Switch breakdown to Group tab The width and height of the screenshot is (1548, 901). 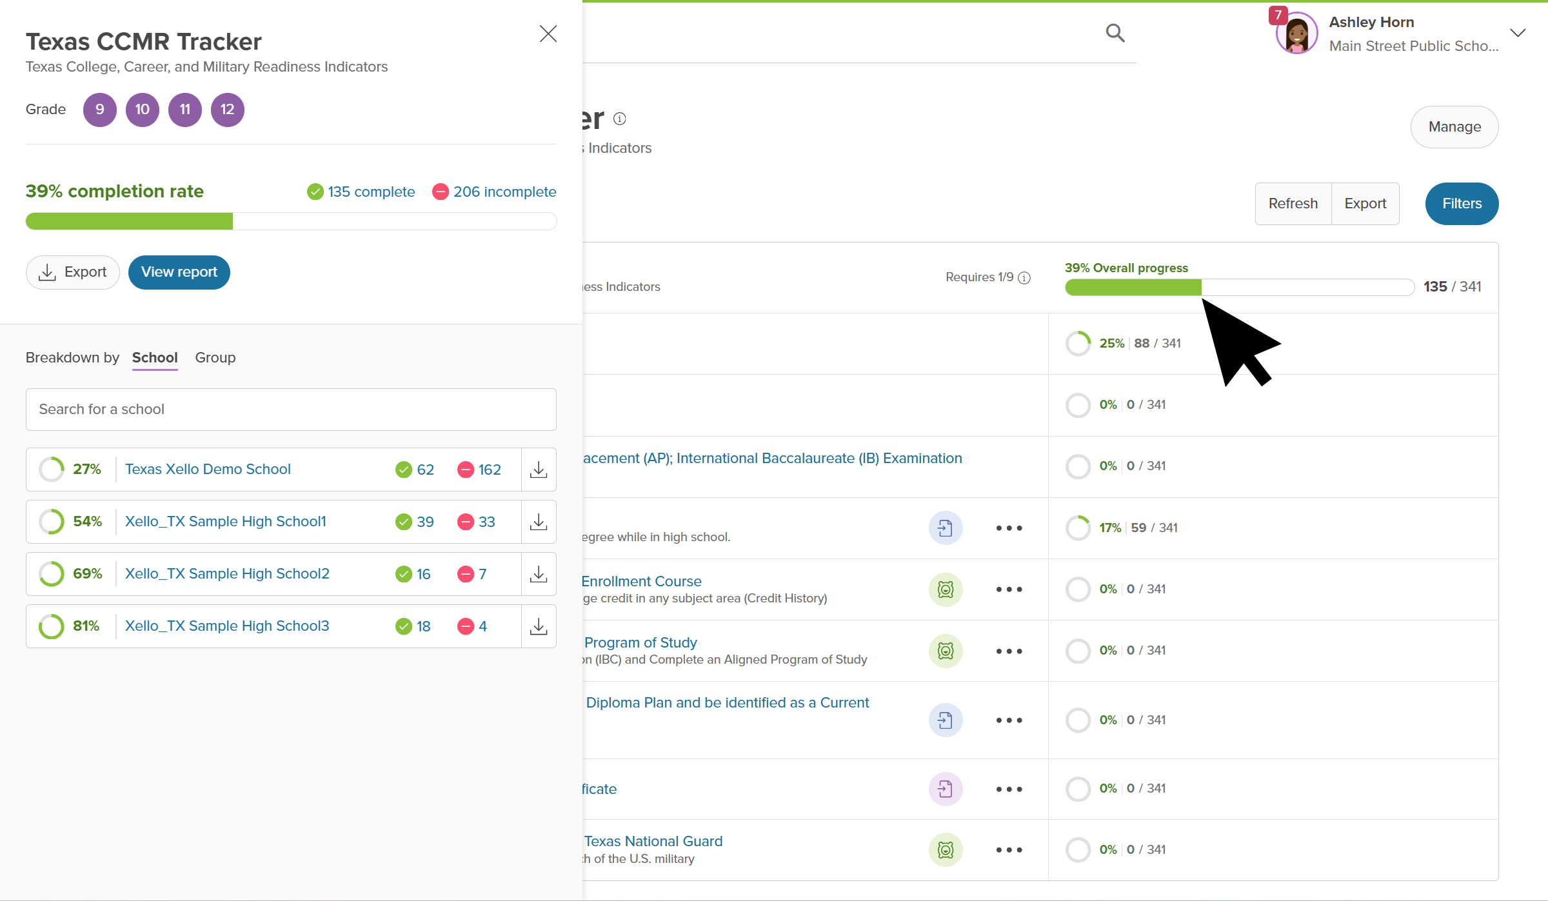click(x=215, y=358)
